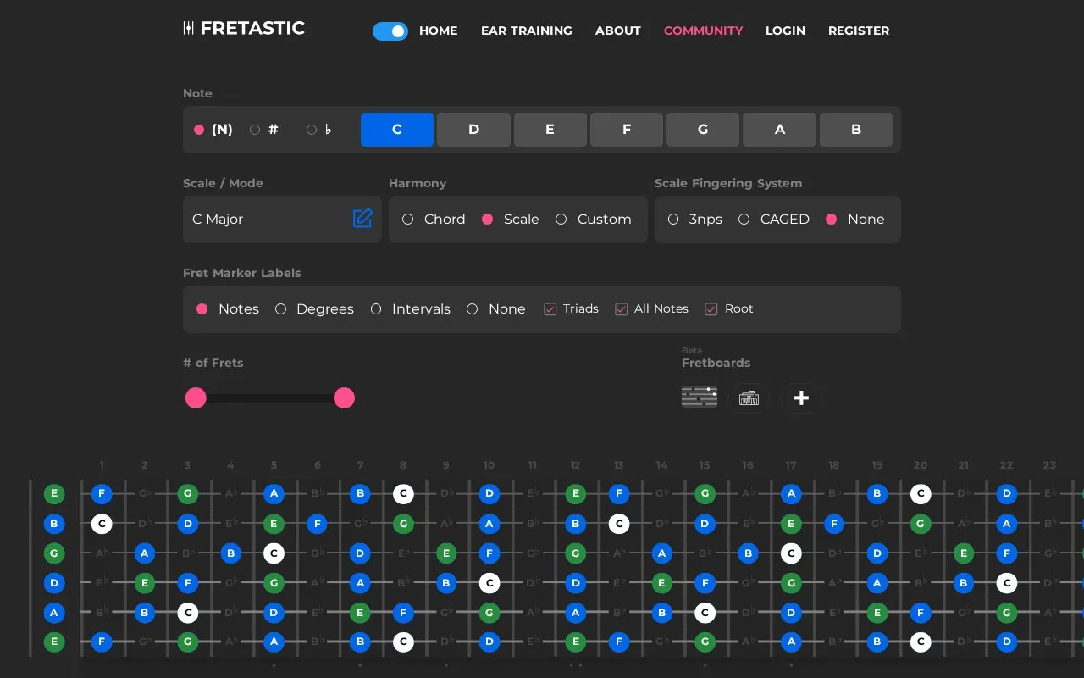Select the piano keyboard fretboard icon
1084x678 pixels.
(x=749, y=397)
